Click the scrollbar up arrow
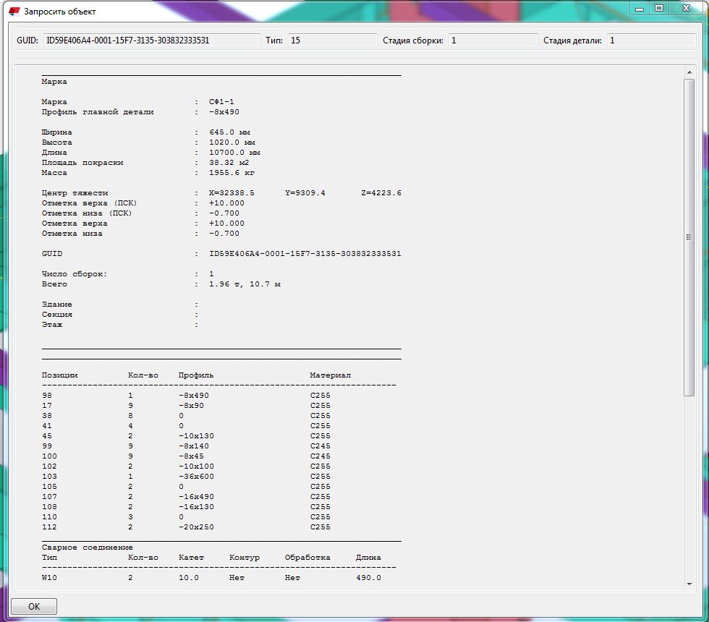 point(689,72)
